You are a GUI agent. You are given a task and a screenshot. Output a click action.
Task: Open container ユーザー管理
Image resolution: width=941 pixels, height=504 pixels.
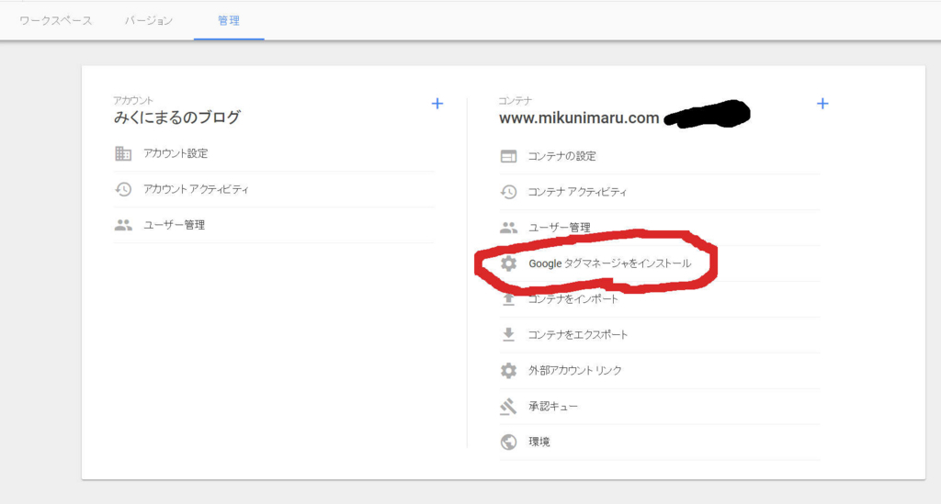tap(560, 228)
